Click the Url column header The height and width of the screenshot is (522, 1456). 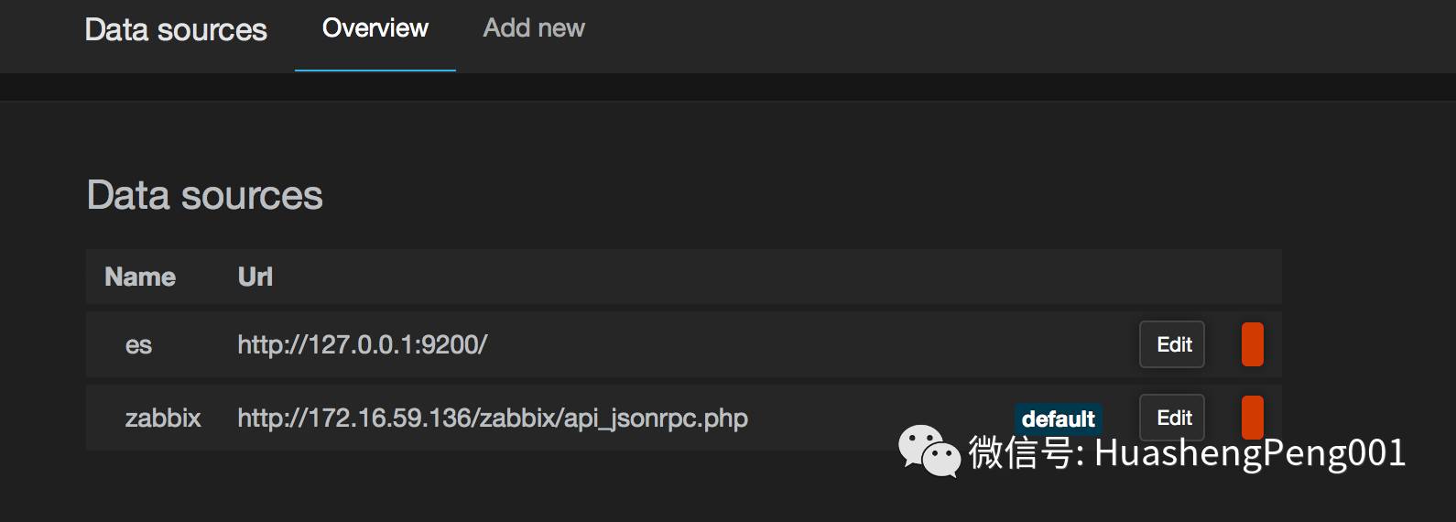pyautogui.click(x=255, y=277)
